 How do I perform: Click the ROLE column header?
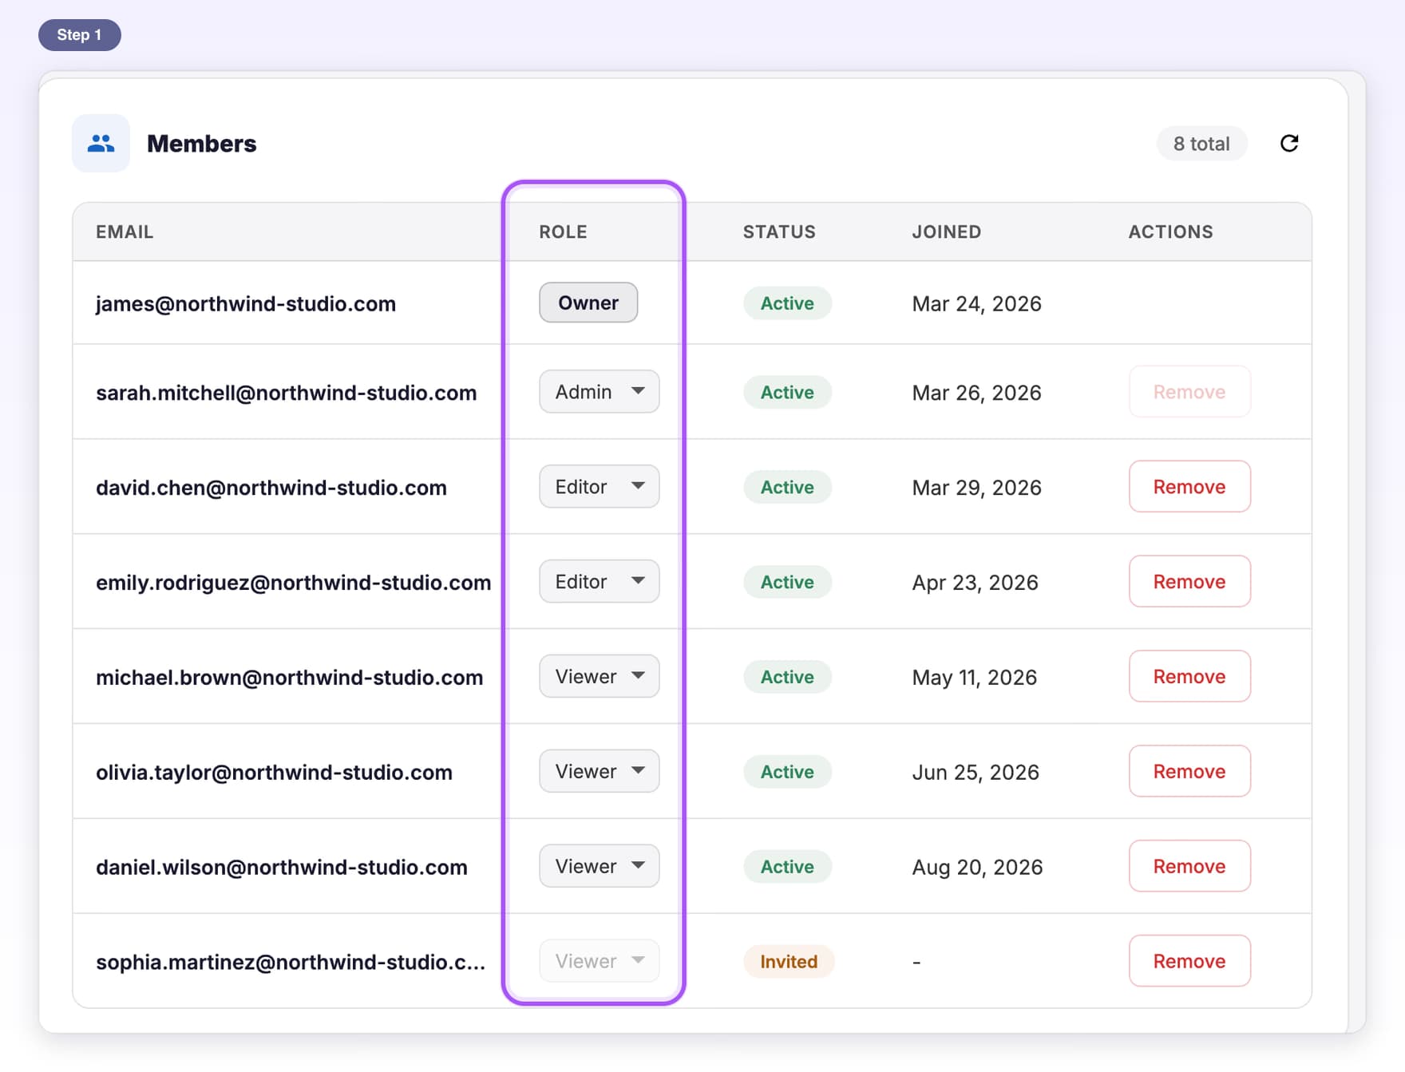(x=563, y=232)
